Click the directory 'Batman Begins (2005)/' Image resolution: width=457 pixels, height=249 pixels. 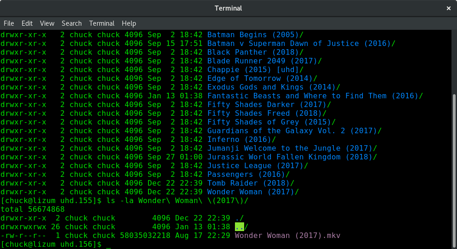pyautogui.click(x=255, y=34)
